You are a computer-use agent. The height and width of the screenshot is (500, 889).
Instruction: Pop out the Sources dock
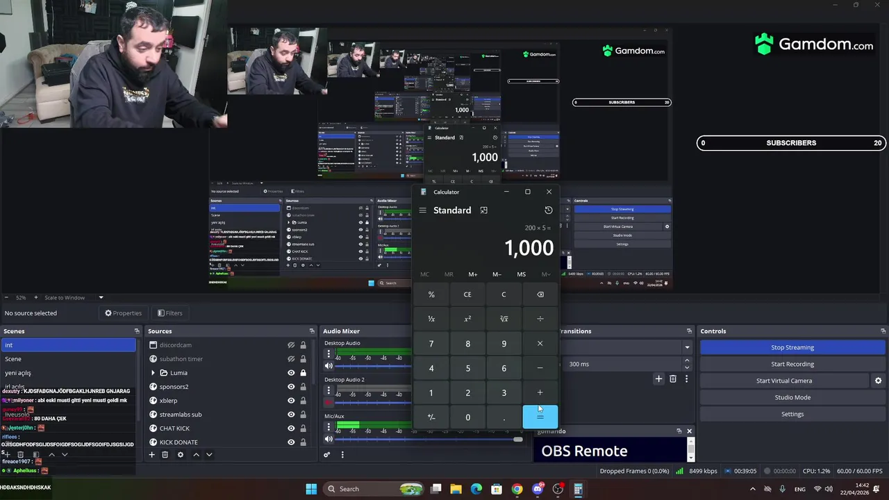click(312, 331)
